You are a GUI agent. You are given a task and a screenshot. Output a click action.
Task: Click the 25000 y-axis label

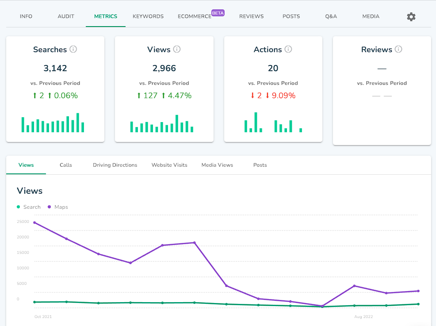23,222
